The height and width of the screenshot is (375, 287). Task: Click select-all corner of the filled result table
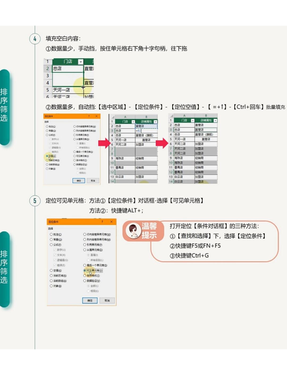click(171, 116)
